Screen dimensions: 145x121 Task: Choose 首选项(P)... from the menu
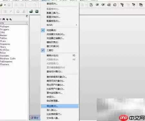coord(59,4)
